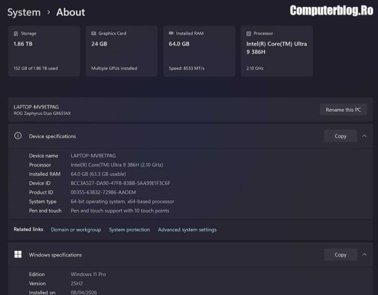This screenshot has height=295, width=378.
Task: Collapse the Windows specifications section
Action: 364,255
